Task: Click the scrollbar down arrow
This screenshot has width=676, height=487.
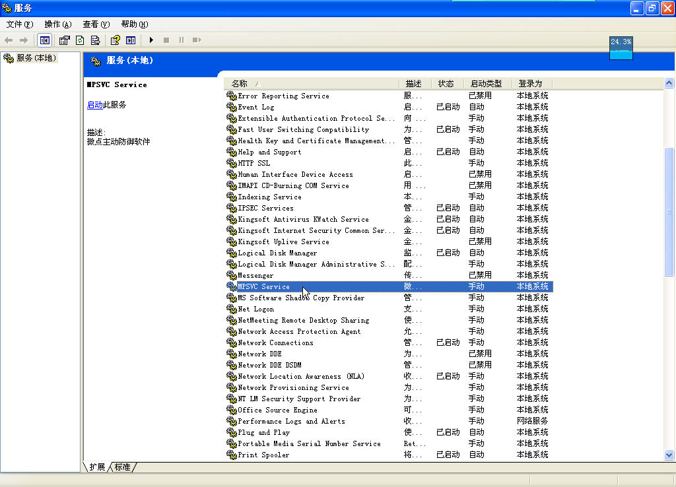Action: click(669, 455)
